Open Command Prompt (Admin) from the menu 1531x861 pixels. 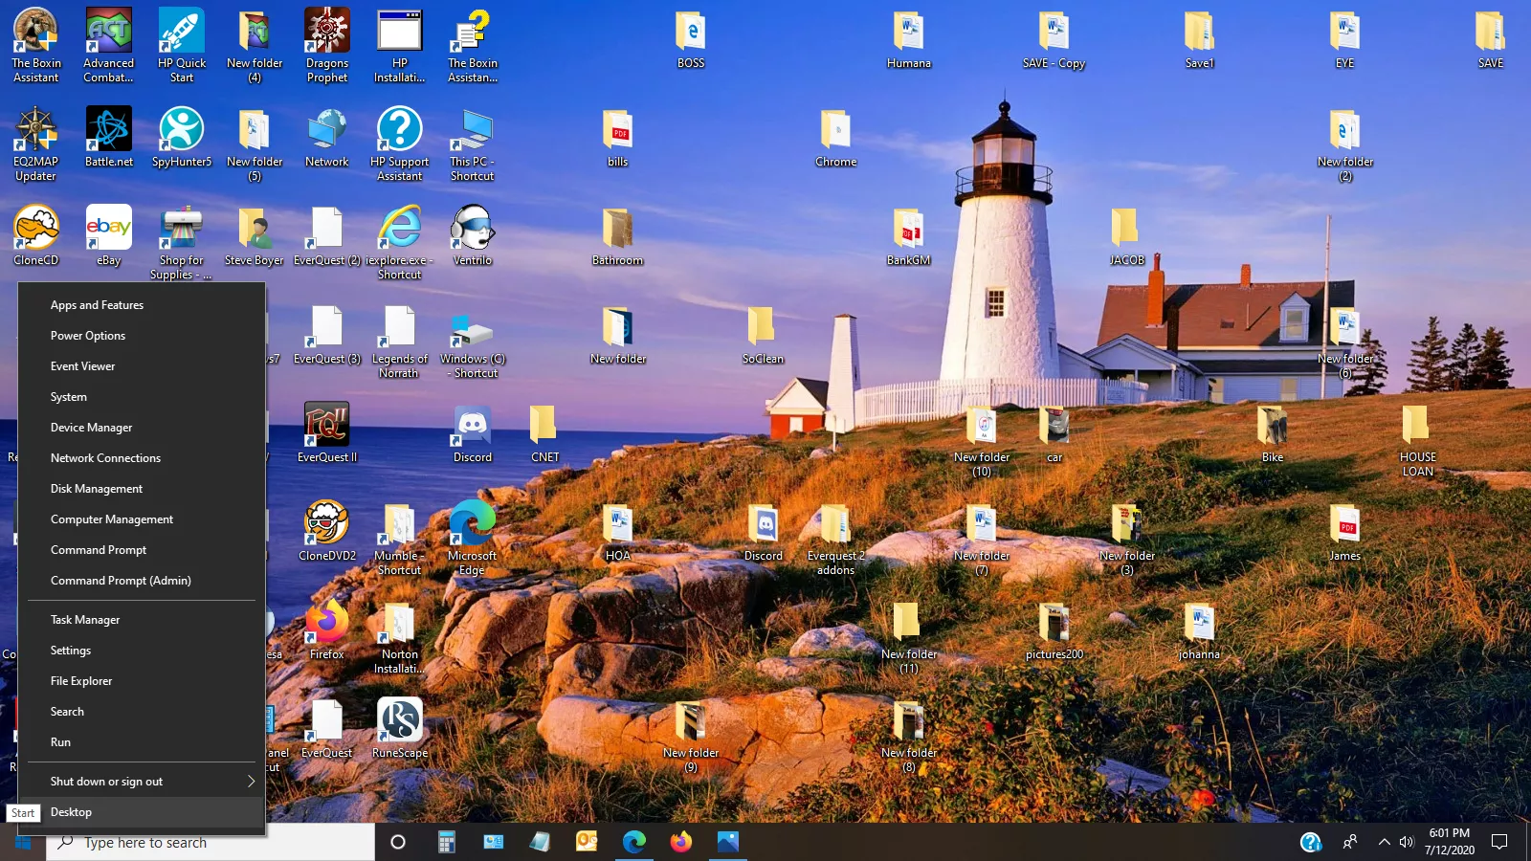121,581
